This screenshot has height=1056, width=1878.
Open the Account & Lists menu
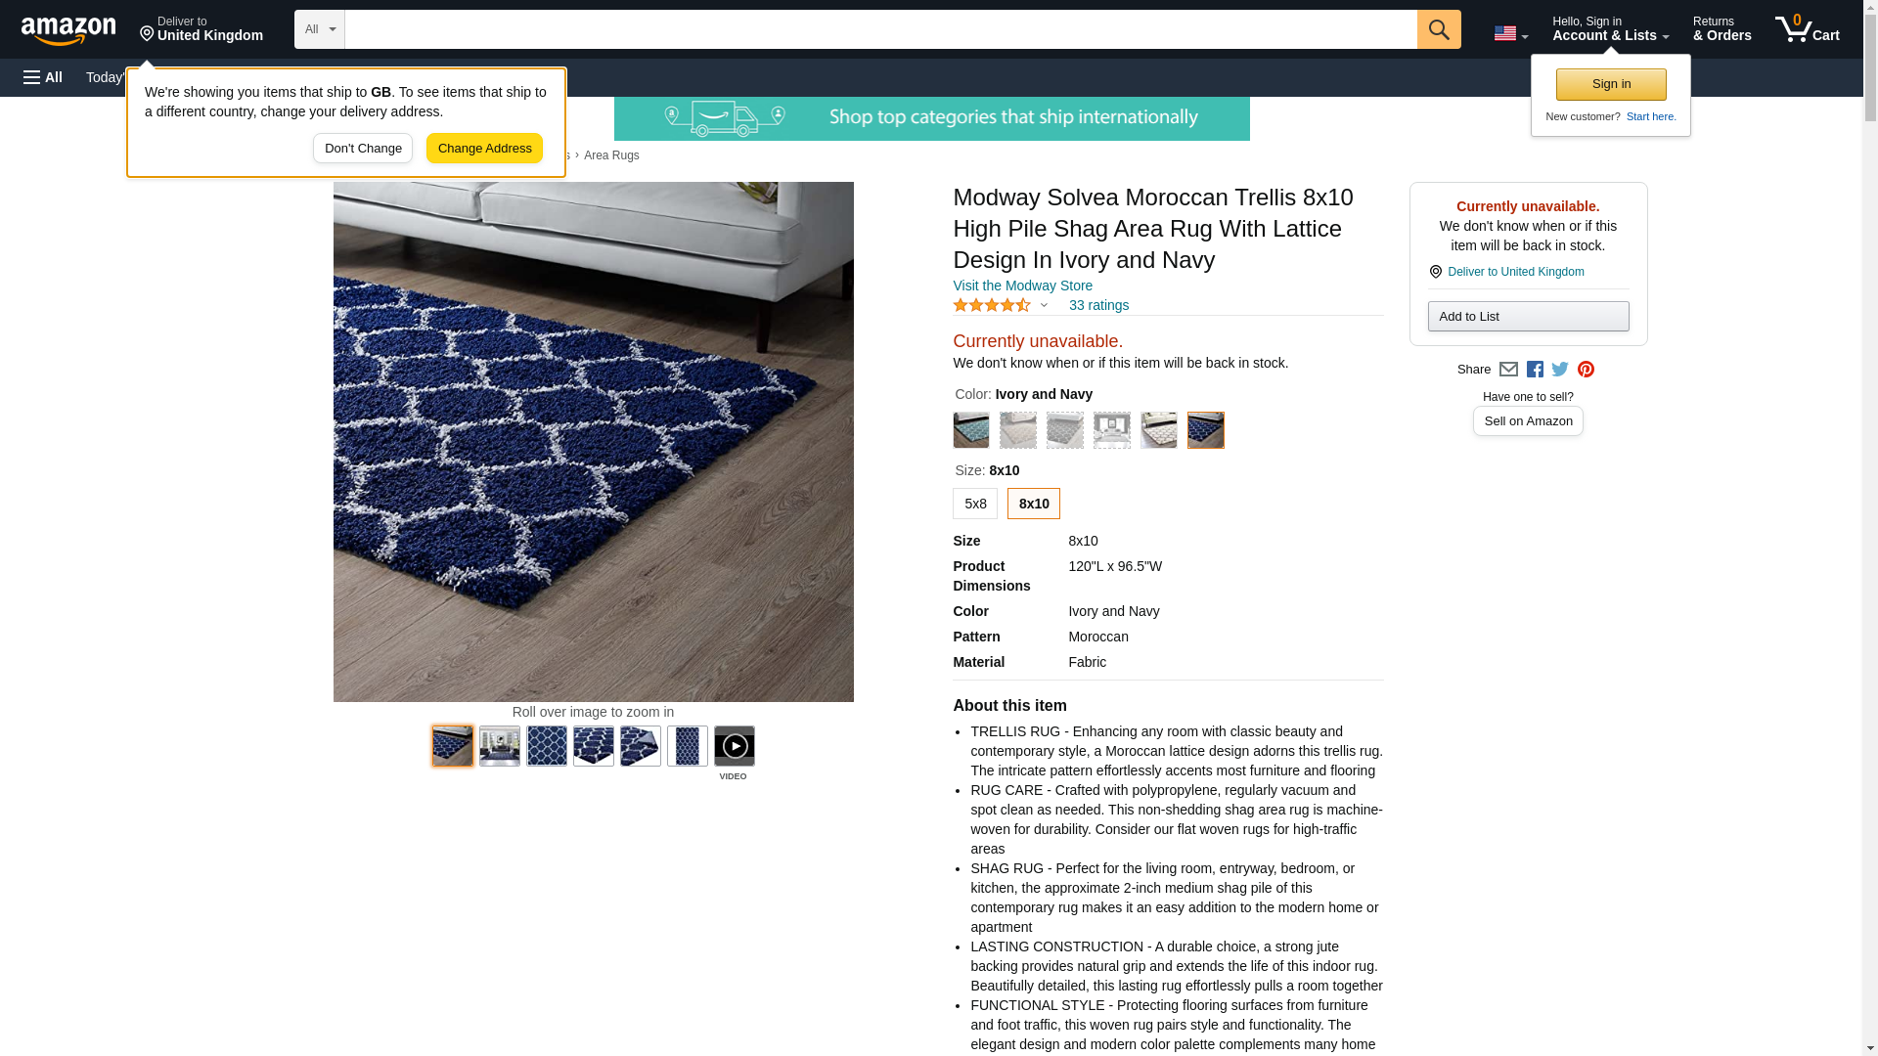coord(1610,29)
